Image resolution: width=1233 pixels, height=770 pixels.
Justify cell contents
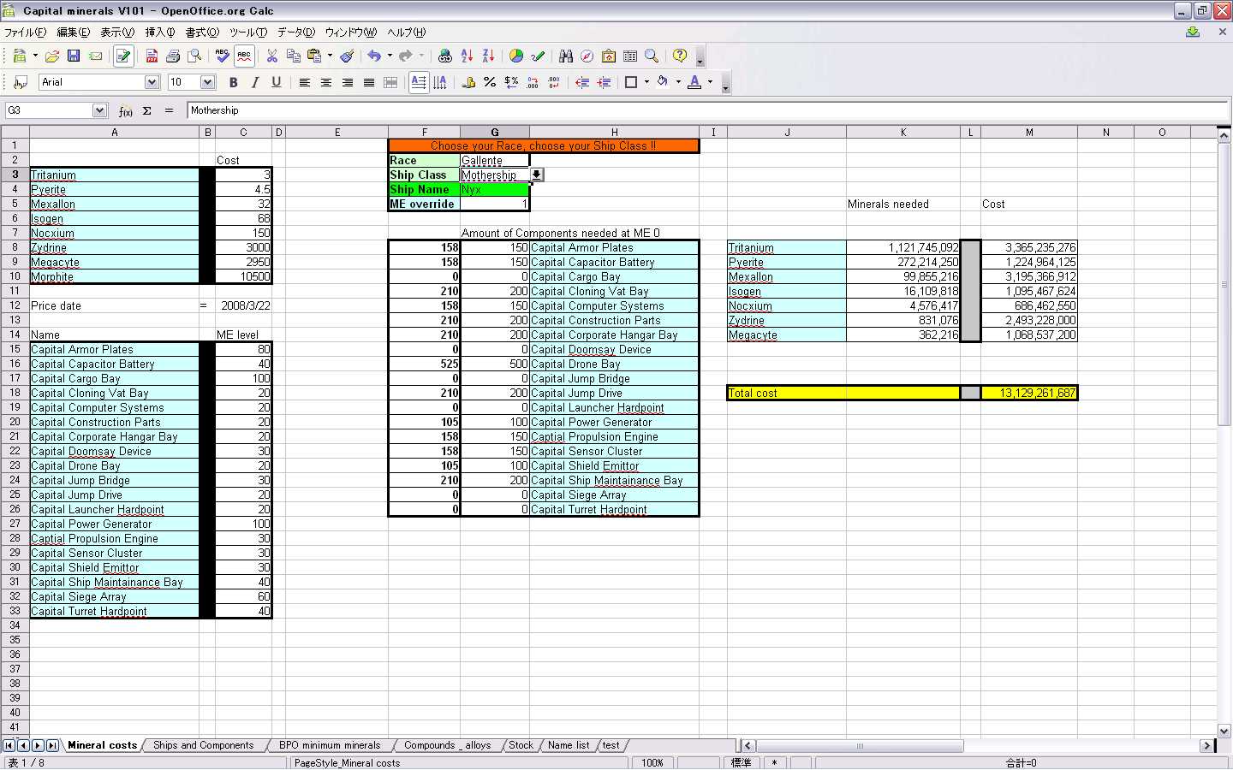pos(369,82)
